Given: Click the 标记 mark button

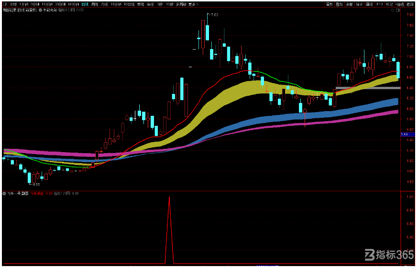Looking at the screenshot, I should click(389, 4).
